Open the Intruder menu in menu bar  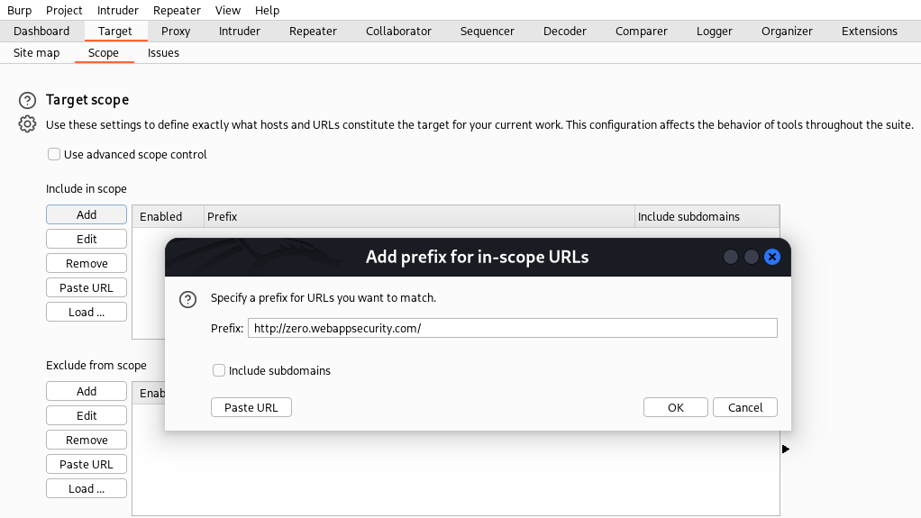[117, 10]
